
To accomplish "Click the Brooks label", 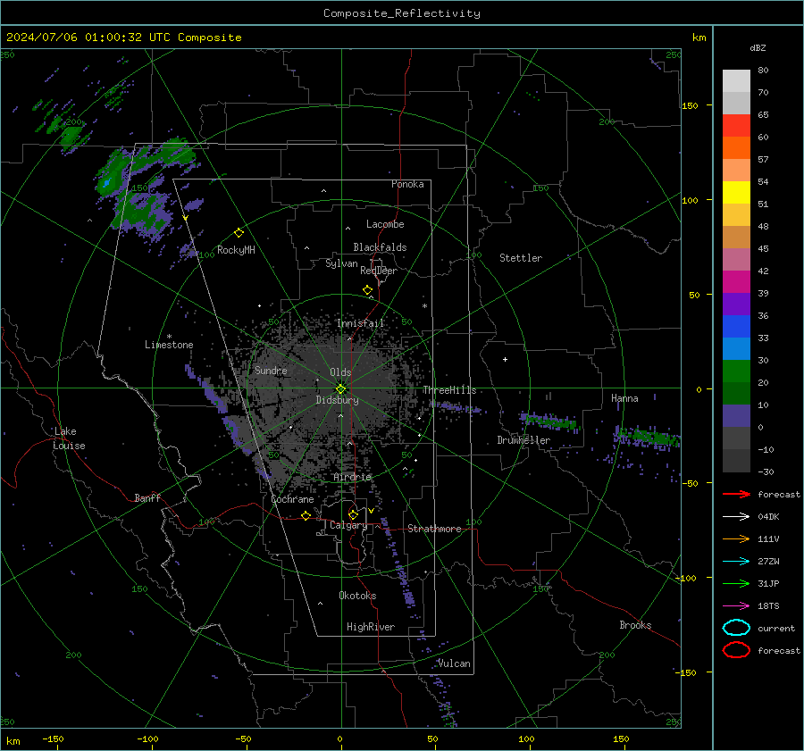I will pos(635,625).
